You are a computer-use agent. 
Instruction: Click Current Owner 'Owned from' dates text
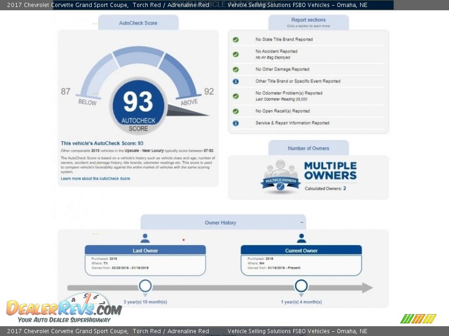click(274, 268)
